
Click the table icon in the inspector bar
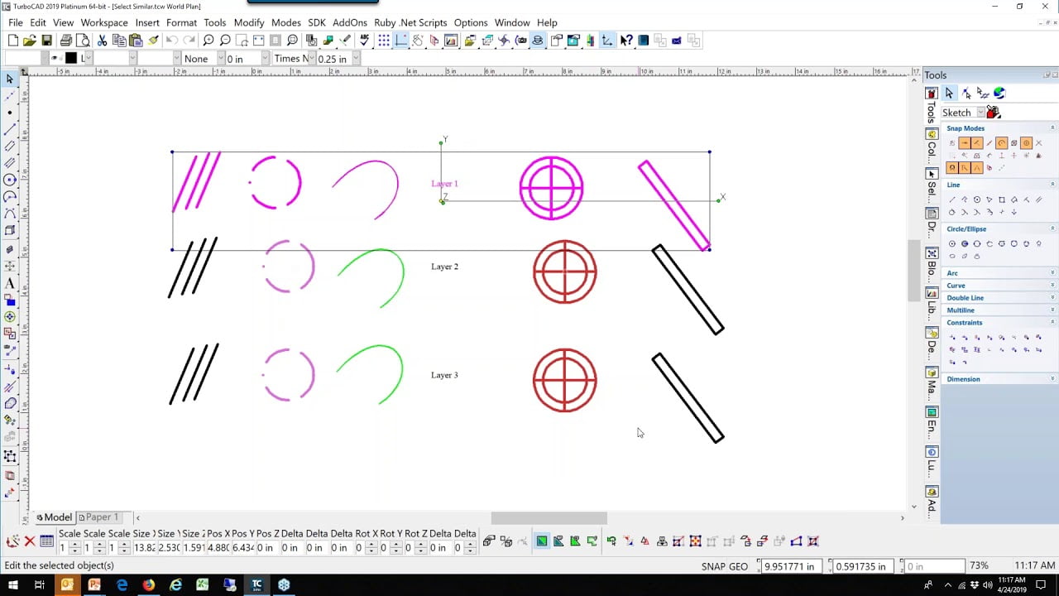click(x=46, y=541)
